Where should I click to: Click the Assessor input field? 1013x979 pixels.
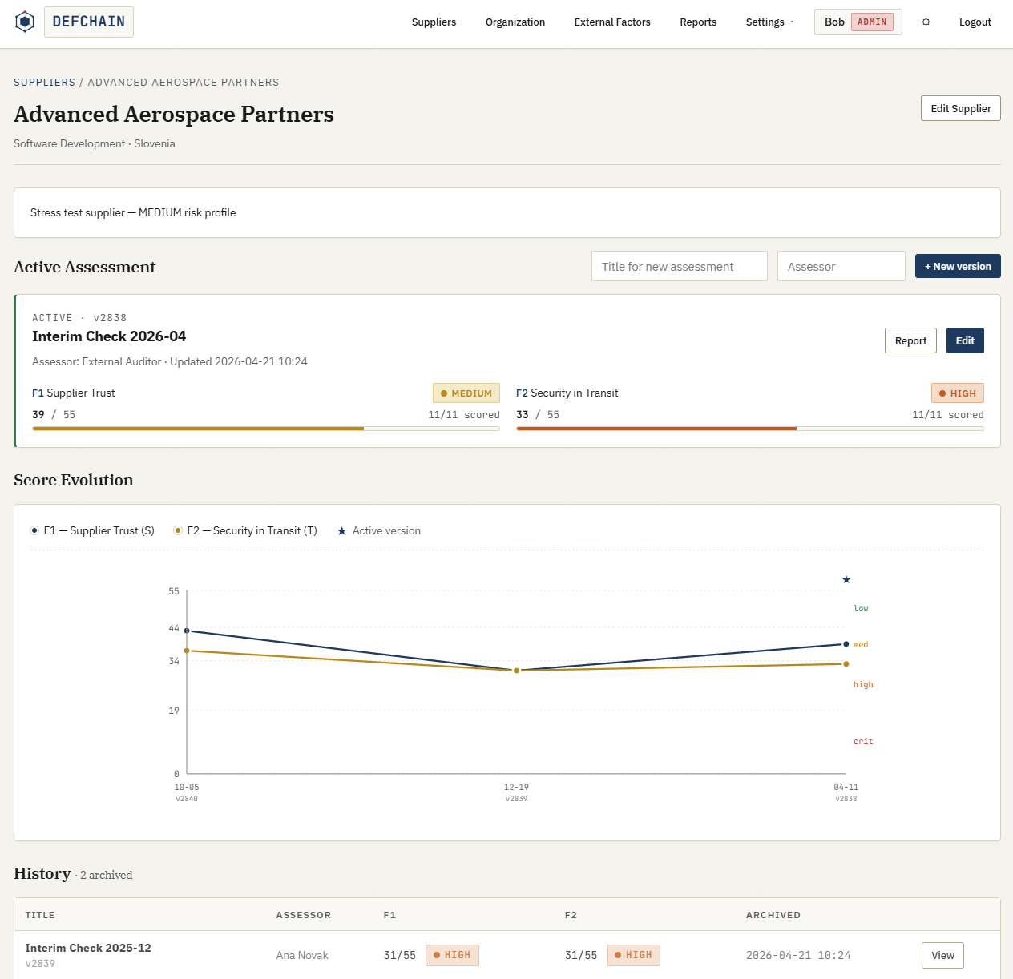[x=841, y=266]
